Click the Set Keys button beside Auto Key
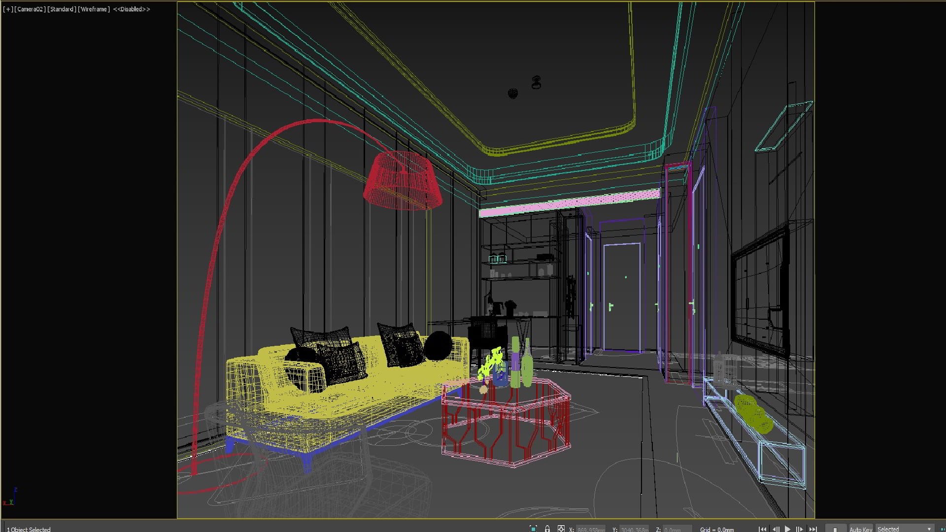The width and height of the screenshot is (946, 532). tap(836, 529)
